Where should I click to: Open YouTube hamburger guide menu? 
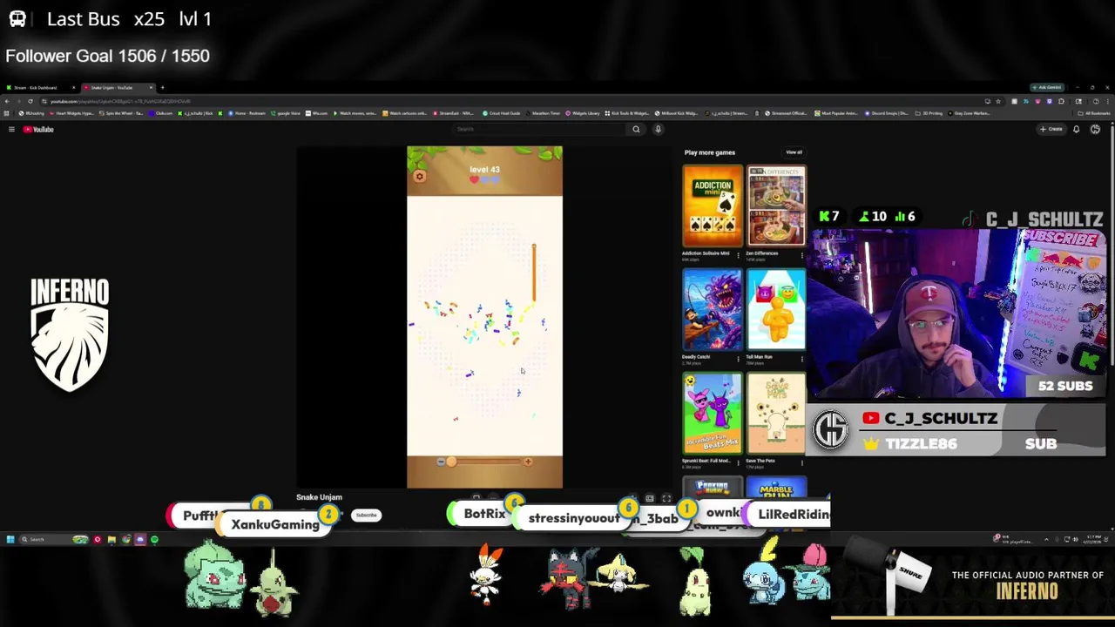(x=11, y=129)
